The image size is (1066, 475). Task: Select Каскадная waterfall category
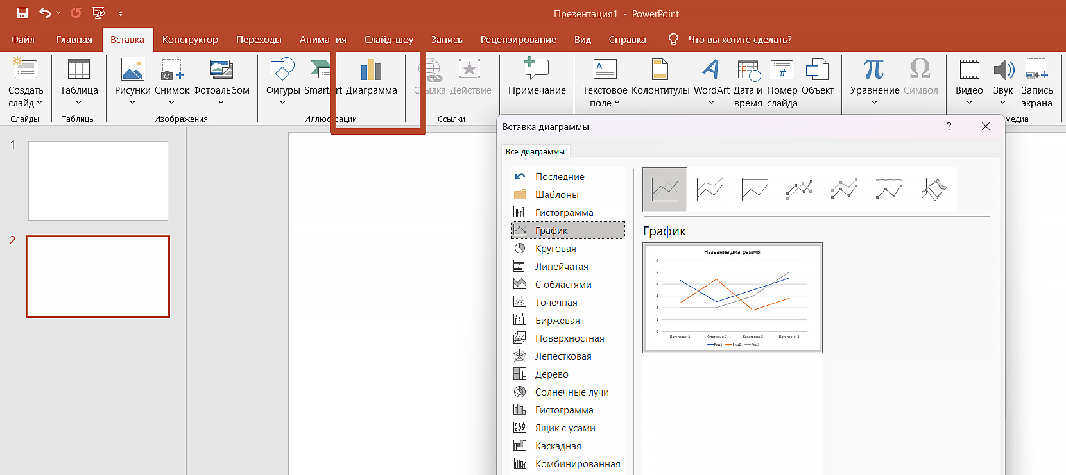568,446
